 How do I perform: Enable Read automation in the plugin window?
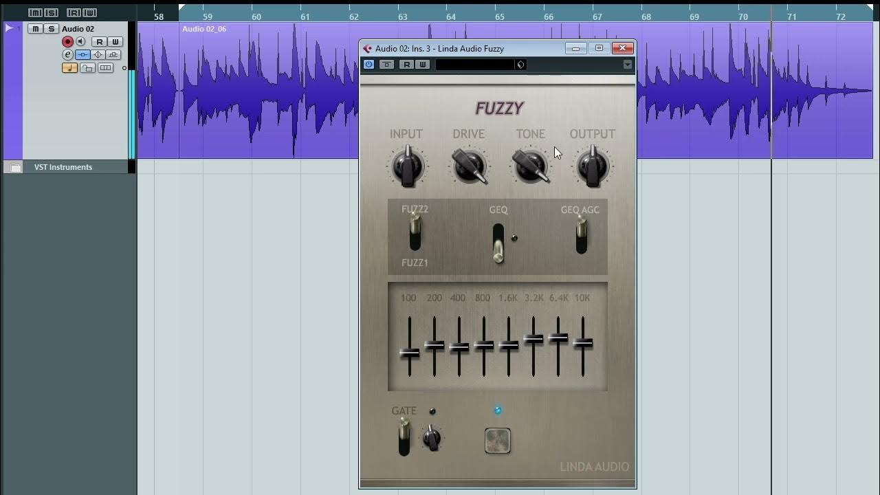pos(406,65)
